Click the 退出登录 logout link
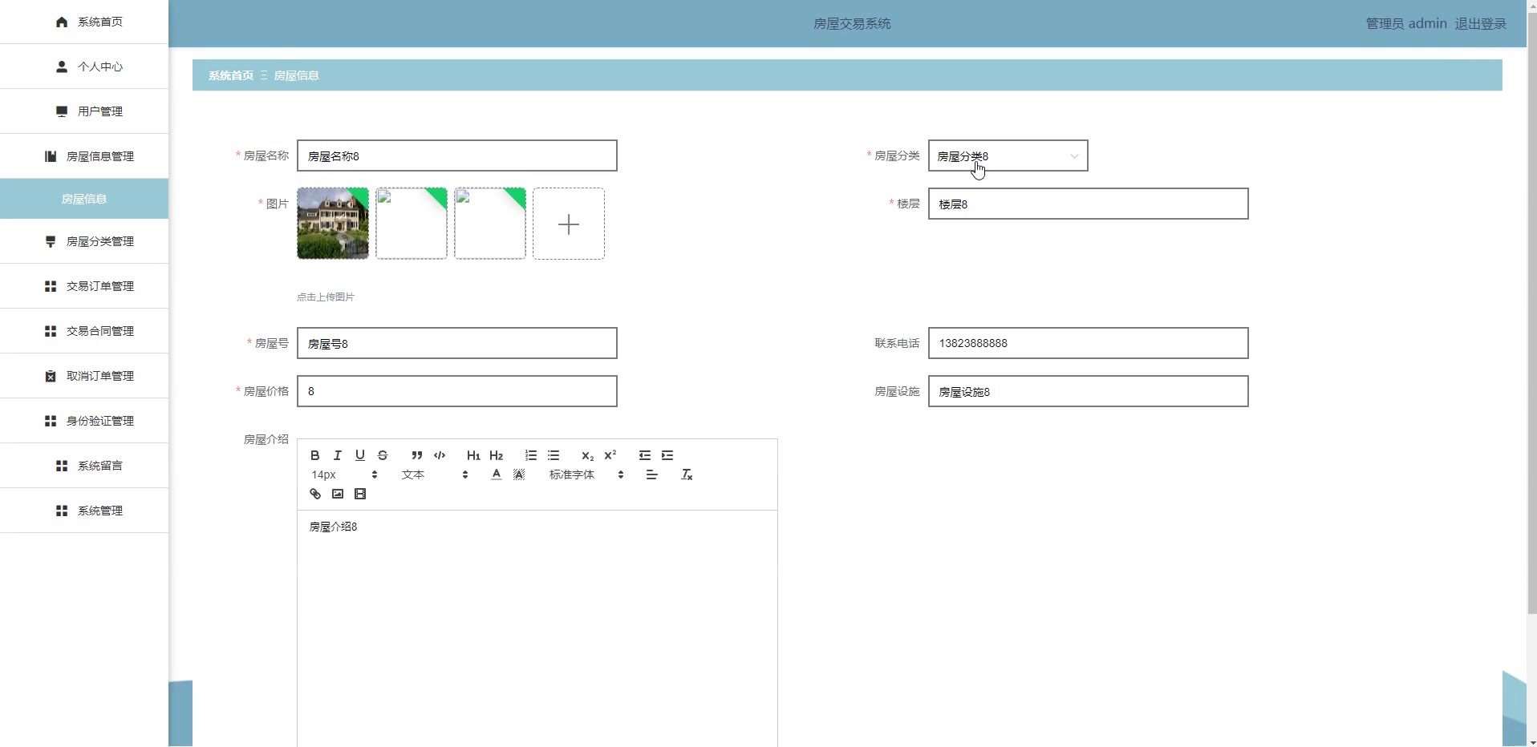1537x747 pixels. coord(1480,24)
